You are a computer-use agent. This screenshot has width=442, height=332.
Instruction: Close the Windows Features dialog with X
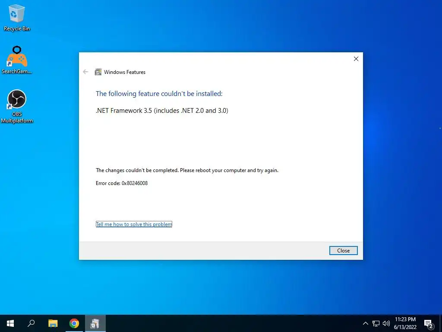[x=356, y=59]
